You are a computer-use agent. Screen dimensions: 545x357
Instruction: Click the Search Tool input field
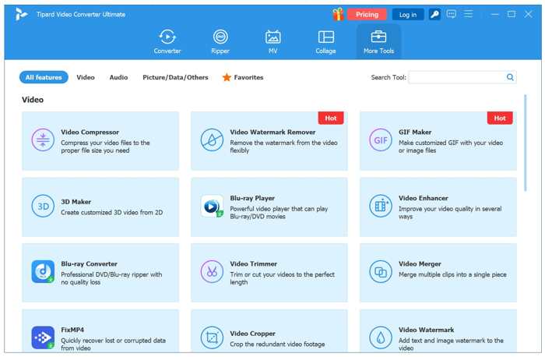pos(456,77)
